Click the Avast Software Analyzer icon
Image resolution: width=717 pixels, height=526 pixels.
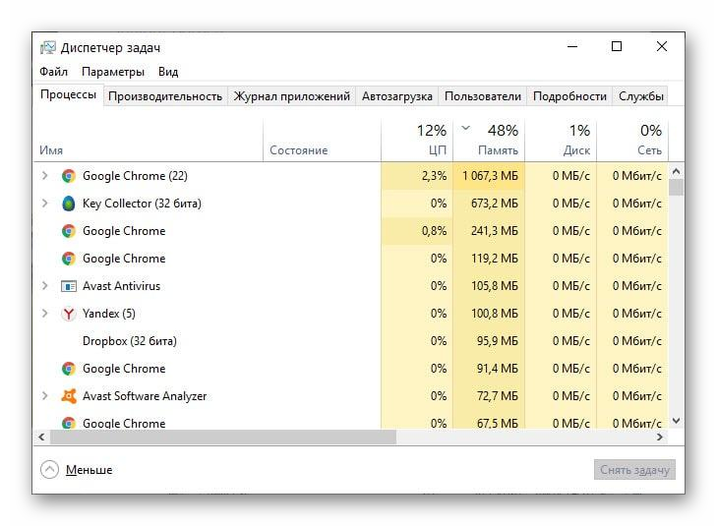(69, 396)
